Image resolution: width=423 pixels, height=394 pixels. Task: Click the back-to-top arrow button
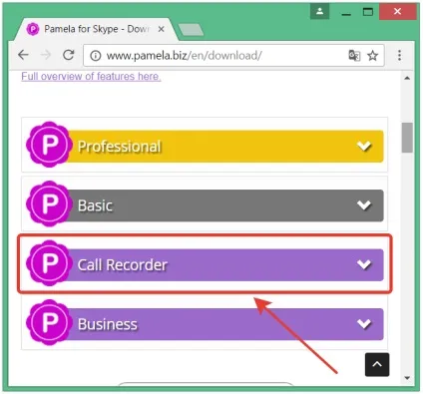[377, 364]
